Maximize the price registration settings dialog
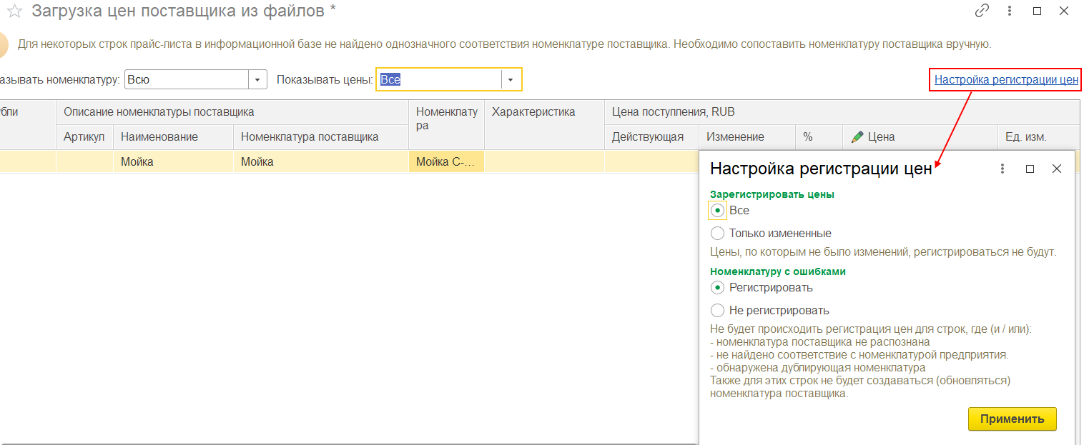 tap(1030, 169)
